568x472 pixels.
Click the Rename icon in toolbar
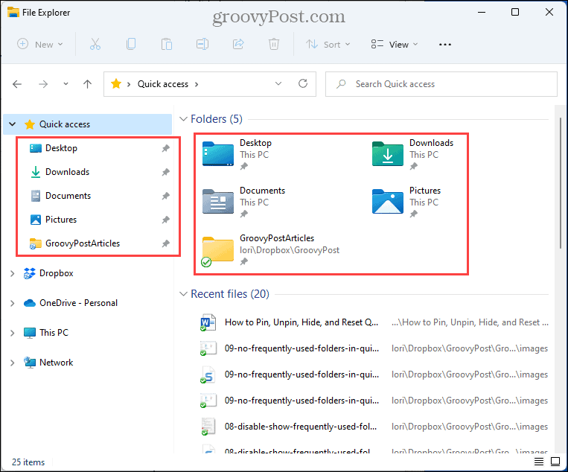coord(202,44)
